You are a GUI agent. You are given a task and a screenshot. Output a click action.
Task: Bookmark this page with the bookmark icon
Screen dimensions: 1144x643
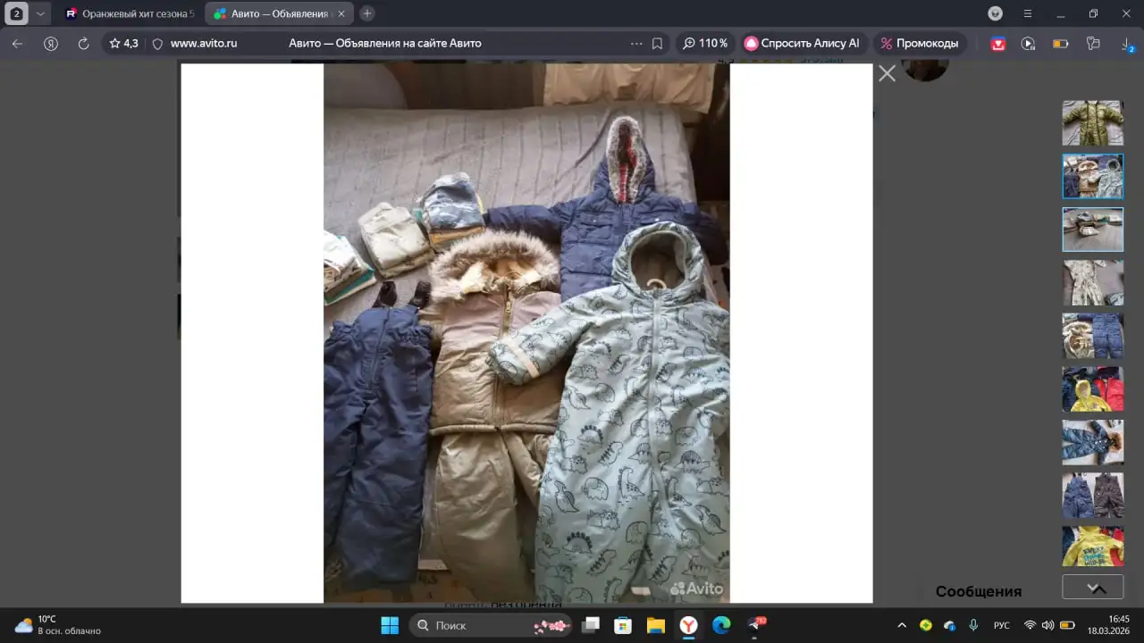click(657, 43)
